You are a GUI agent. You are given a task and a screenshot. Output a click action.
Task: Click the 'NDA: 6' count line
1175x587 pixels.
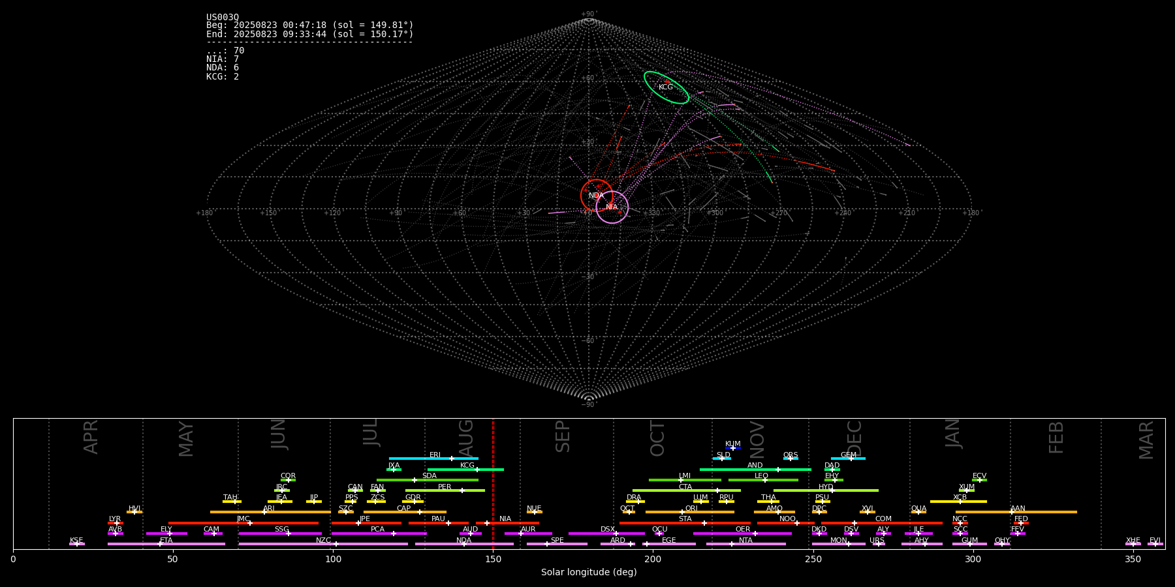click(223, 68)
